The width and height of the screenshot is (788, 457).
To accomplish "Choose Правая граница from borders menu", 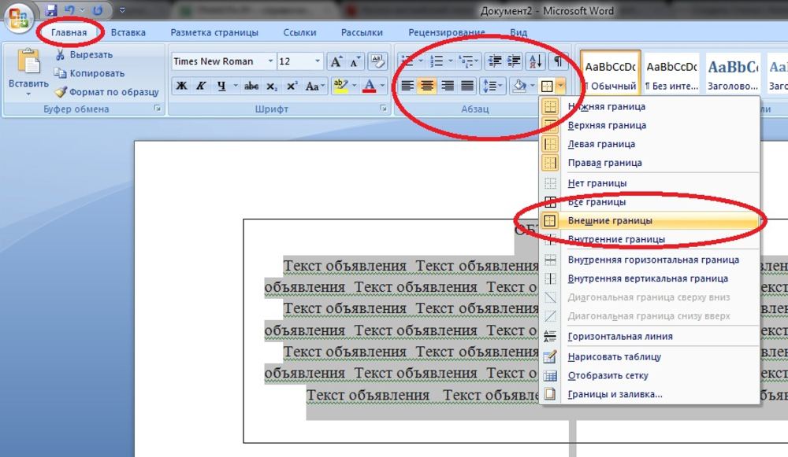I will point(649,163).
